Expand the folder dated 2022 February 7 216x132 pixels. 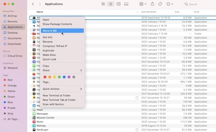pos(31,34)
